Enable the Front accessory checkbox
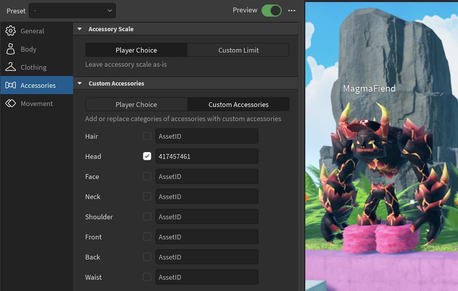Screen dimensions: 458x291 (147, 237)
